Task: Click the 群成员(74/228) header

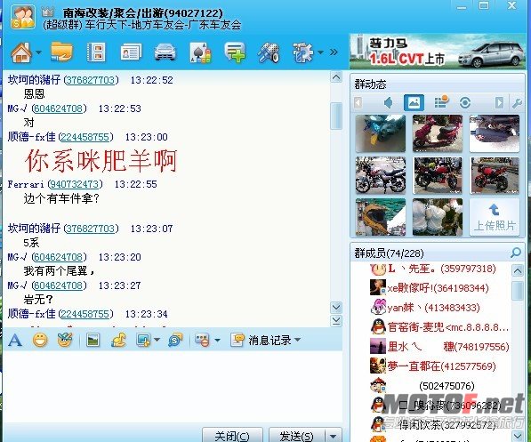Action: click(390, 253)
